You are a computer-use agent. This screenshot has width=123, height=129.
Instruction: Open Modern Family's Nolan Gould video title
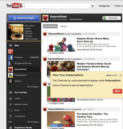click(x=94, y=67)
